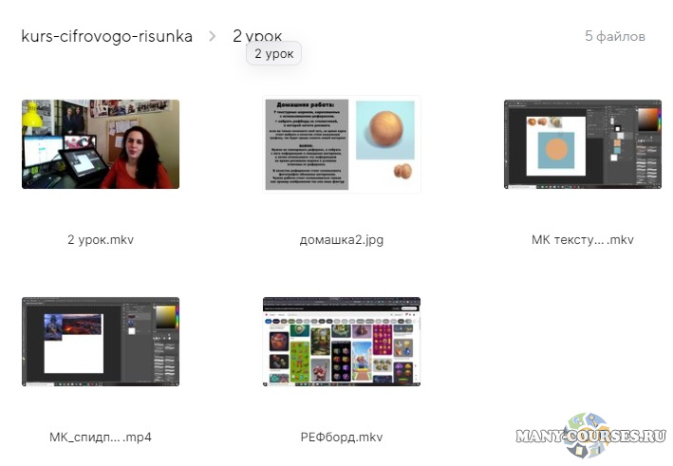Click the 2 урок tooltip label

pyautogui.click(x=273, y=54)
